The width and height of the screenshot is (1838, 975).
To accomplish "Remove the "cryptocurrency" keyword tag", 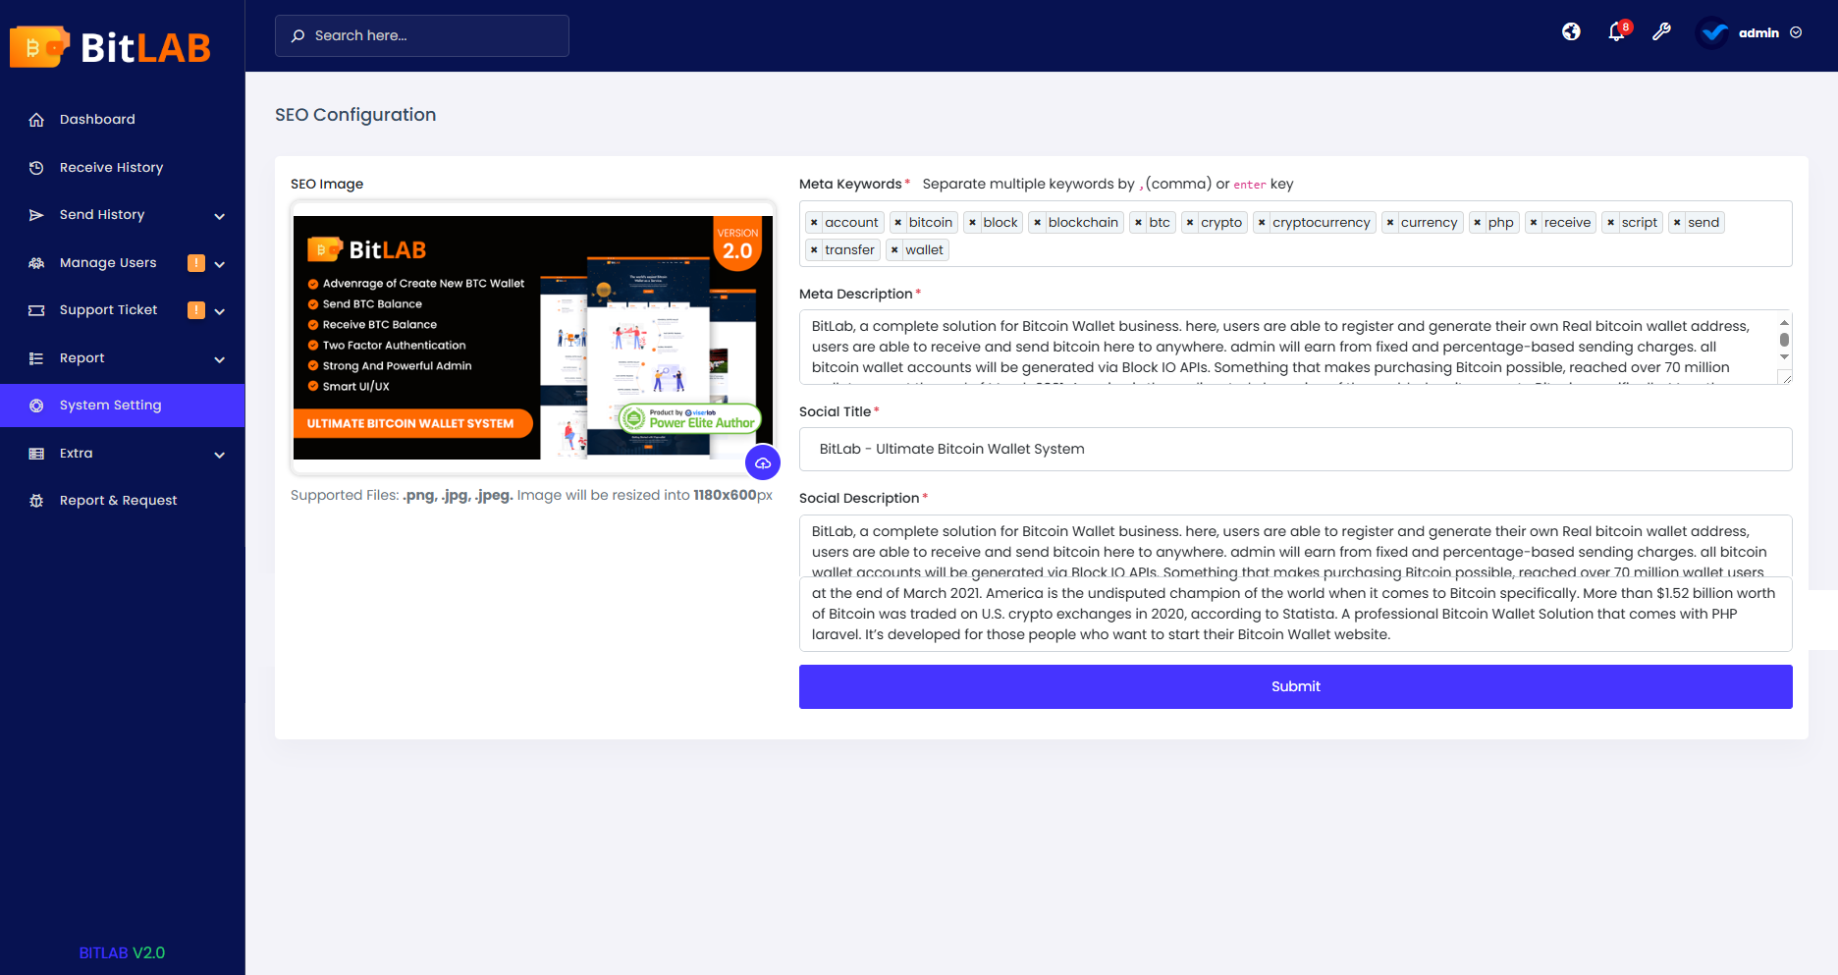I will (1264, 222).
